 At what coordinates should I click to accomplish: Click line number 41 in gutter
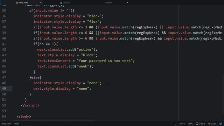[4, 44]
